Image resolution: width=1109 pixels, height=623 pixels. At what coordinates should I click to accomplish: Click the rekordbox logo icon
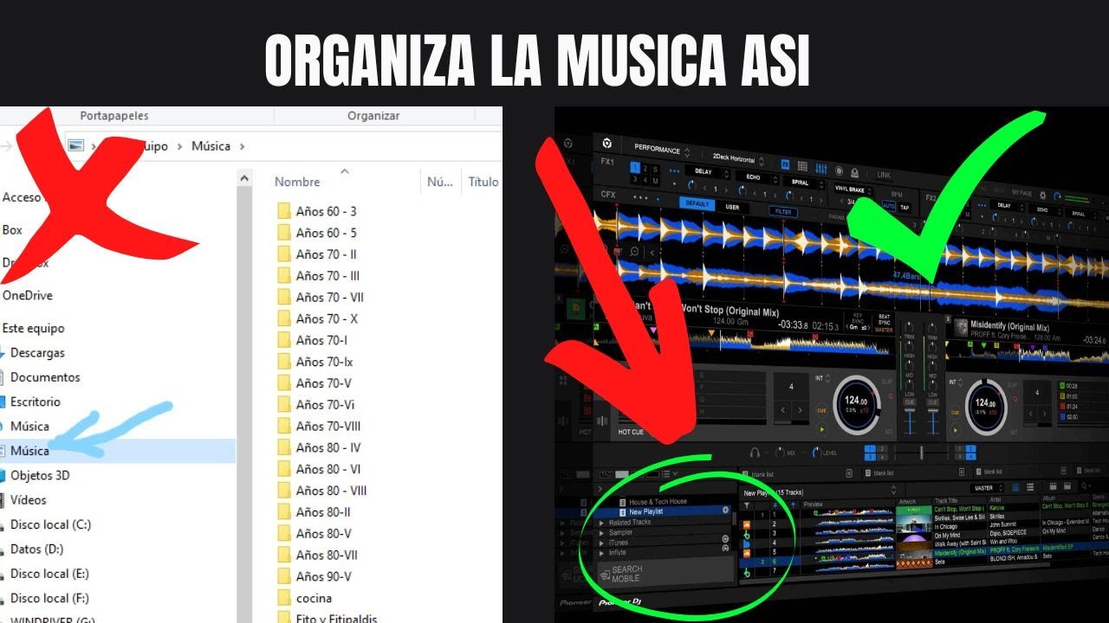[607, 144]
